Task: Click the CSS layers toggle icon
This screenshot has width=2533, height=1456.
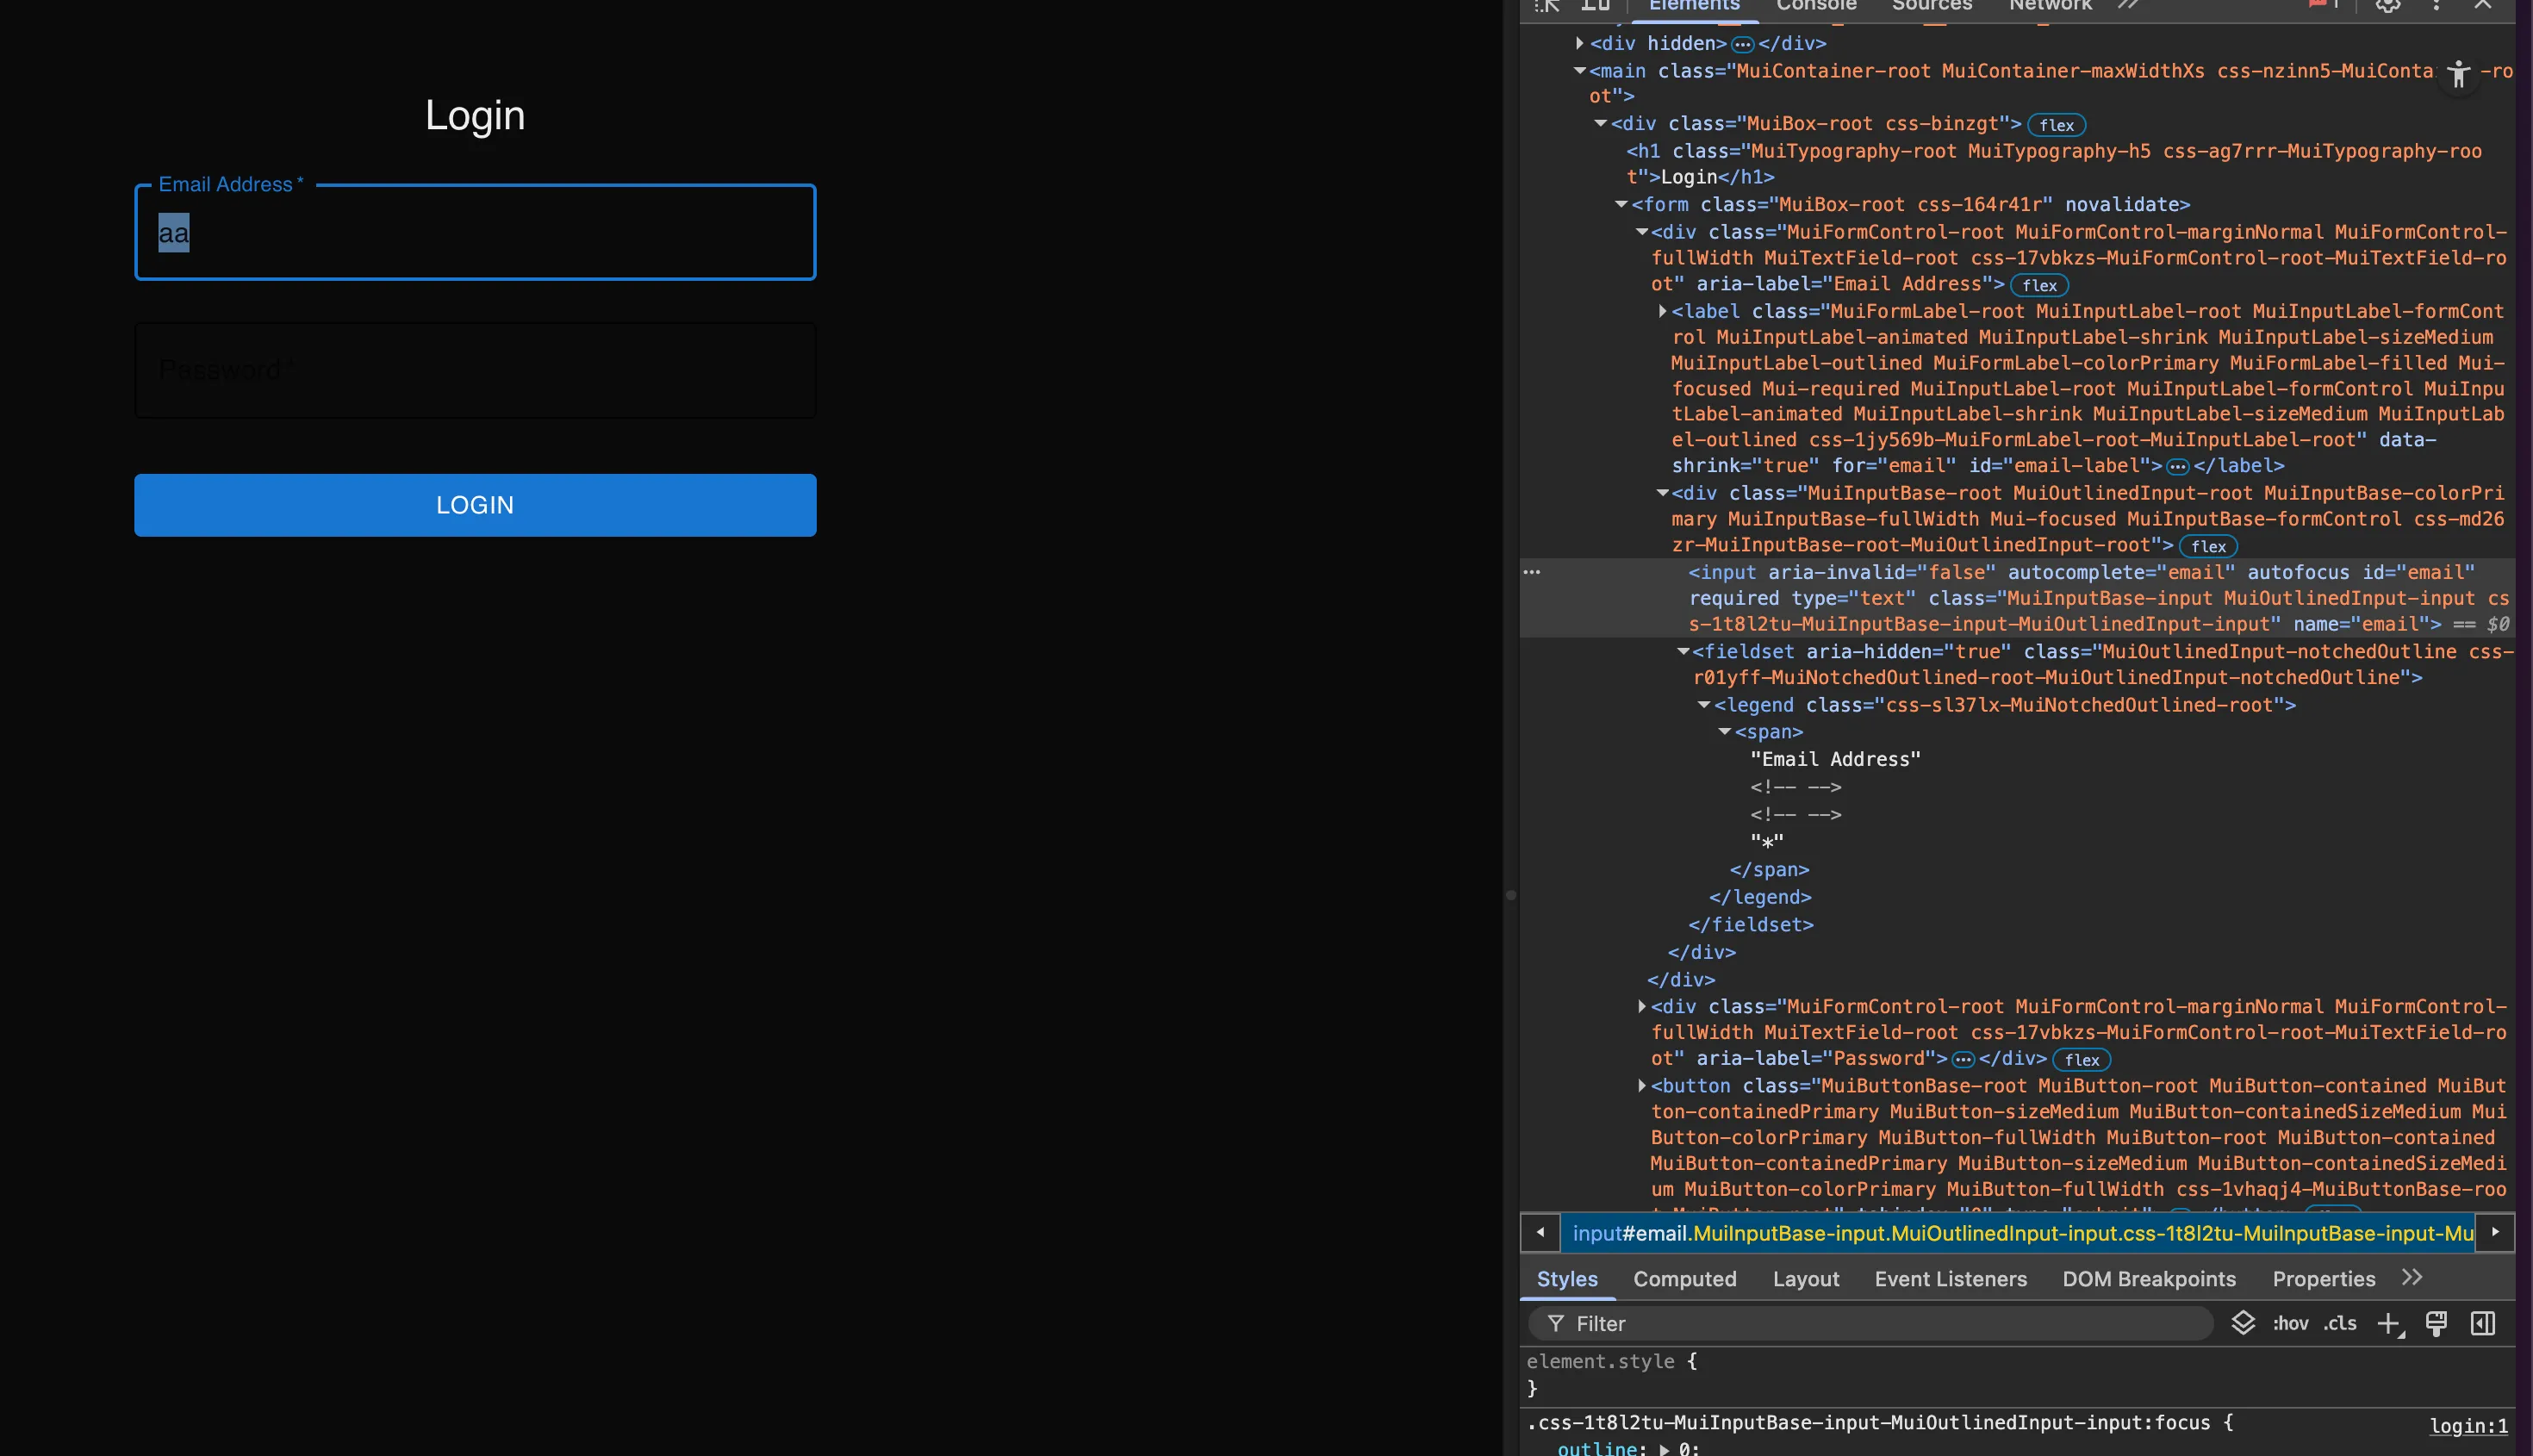Action: pos(2243,1323)
